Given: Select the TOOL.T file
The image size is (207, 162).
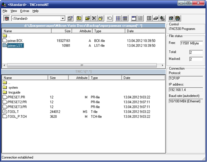Looking at the screenshot, I should pyautogui.click(x=13, y=112).
